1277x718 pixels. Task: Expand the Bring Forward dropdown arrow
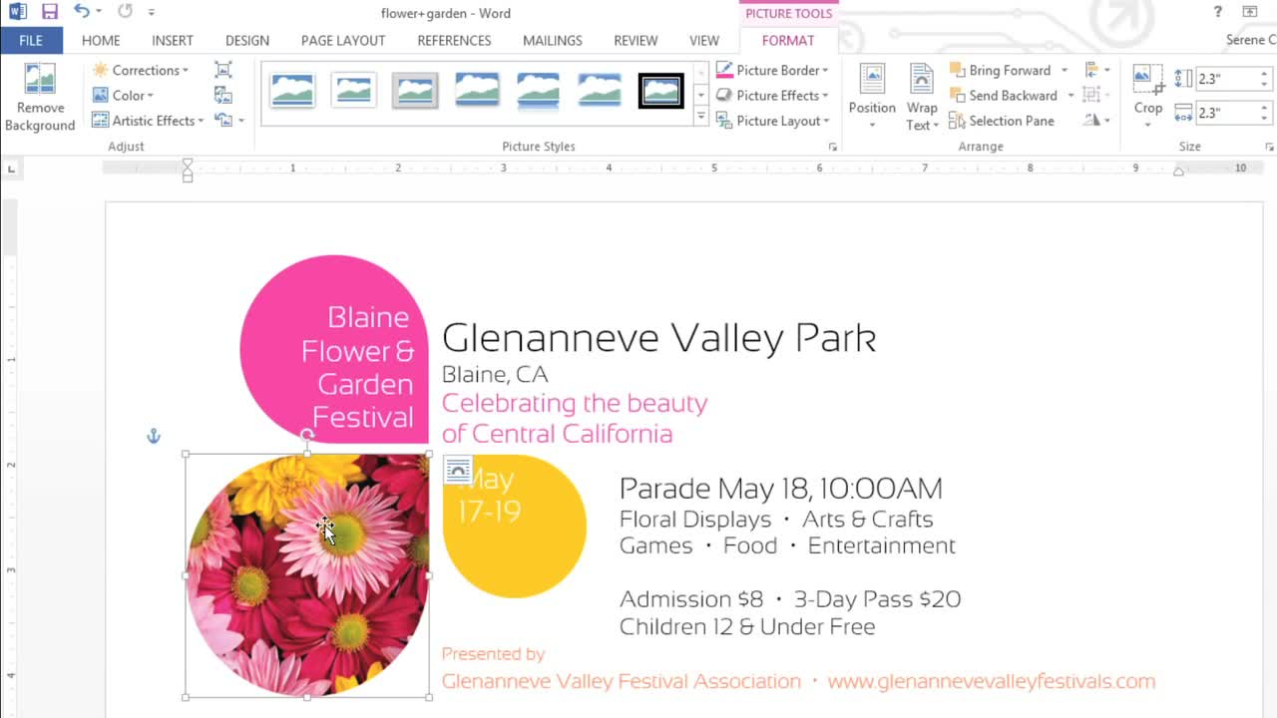pyautogui.click(x=1064, y=70)
